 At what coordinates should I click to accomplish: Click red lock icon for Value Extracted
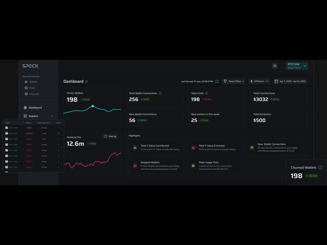(x=193, y=148)
